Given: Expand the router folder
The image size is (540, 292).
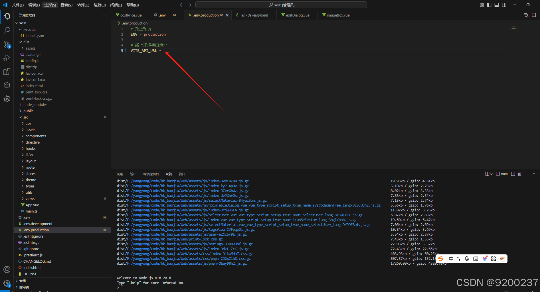Looking at the screenshot, I should 62,167.
